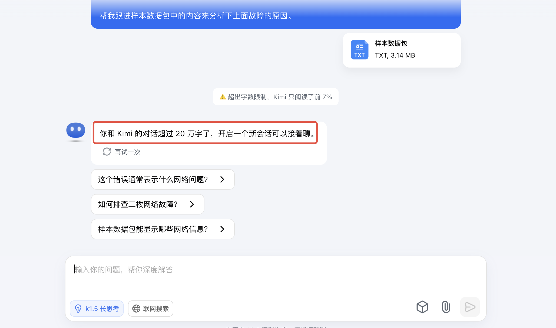Click the paperclip attach file icon
The height and width of the screenshot is (328, 556).
(446, 307)
